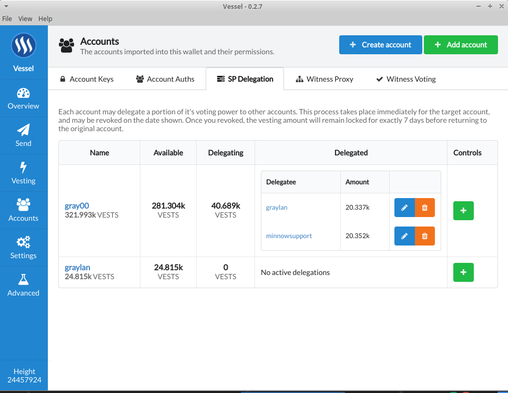Screen dimensions: 508x393
Task: Click the Accounts header users icon
Action: point(66,46)
